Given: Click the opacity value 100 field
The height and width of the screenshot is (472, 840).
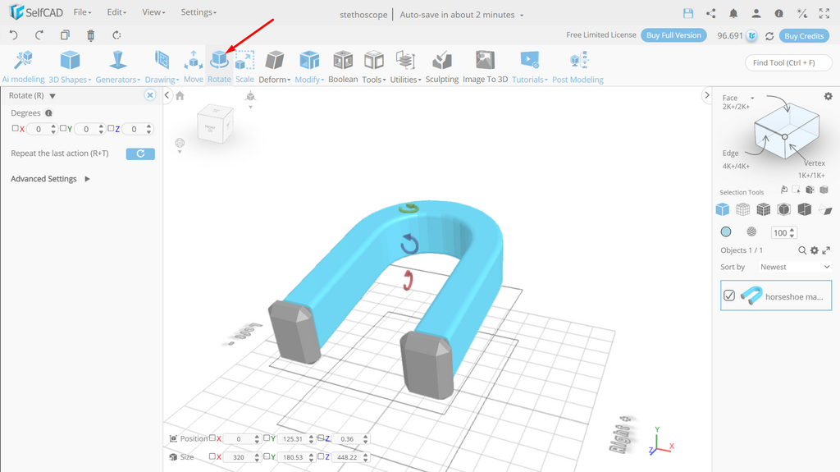Looking at the screenshot, I should 781,233.
